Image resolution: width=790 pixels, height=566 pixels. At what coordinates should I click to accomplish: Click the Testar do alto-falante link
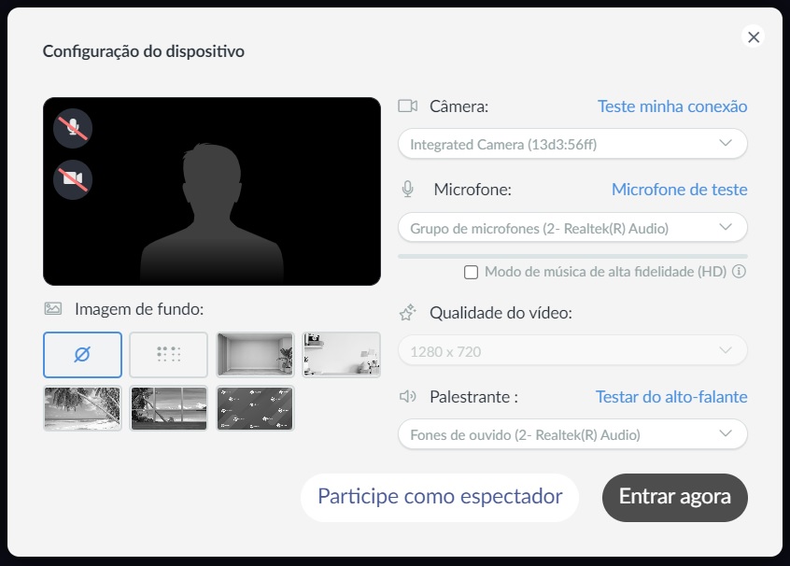pyautogui.click(x=671, y=397)
